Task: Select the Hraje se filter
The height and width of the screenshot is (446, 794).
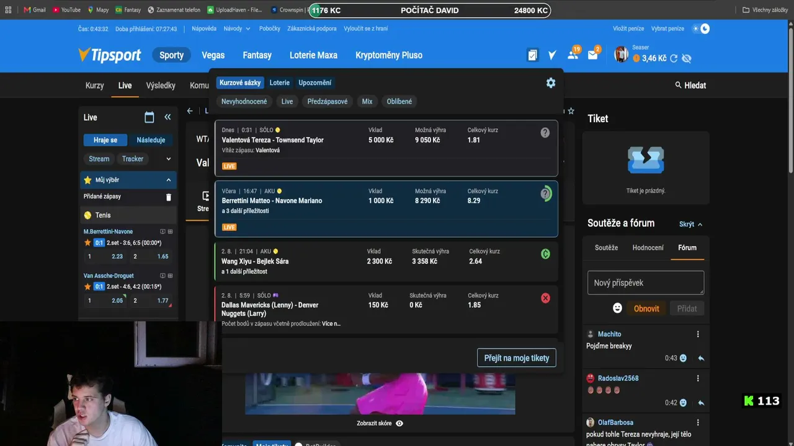Action: 105,140
